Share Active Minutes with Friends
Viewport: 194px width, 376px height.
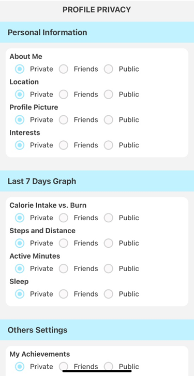point(64,269)
